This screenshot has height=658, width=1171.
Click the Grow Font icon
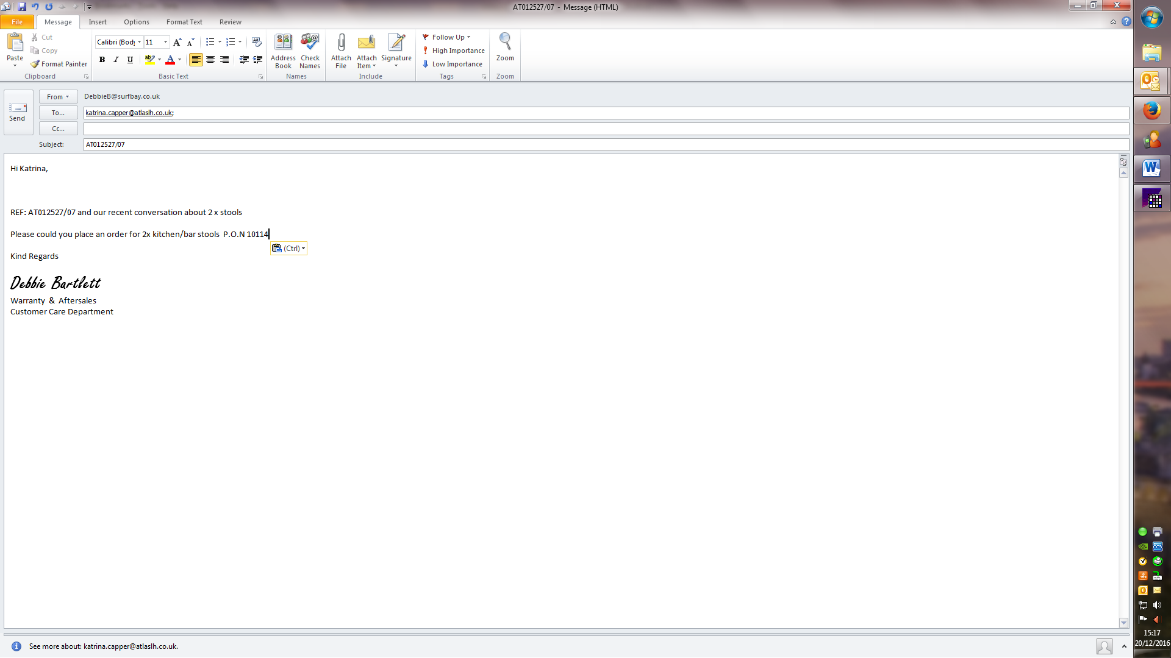click(x=177, y=42)
